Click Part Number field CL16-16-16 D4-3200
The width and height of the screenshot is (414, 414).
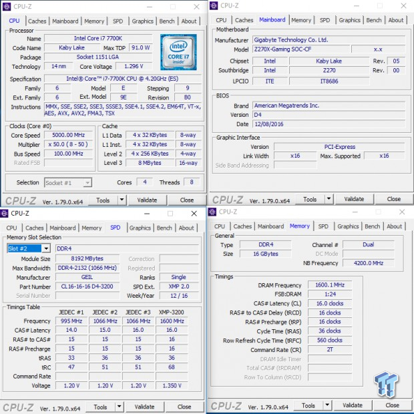click(87, 286)
